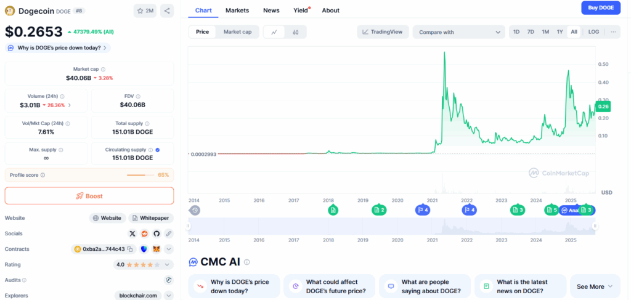This screenshot has height=300, width=631.
Task: Open the Chart tab
Action: click(203, 10)
